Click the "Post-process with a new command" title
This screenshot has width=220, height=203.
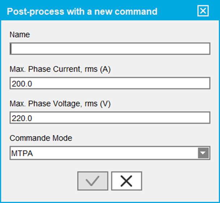[x=82, y=12]
